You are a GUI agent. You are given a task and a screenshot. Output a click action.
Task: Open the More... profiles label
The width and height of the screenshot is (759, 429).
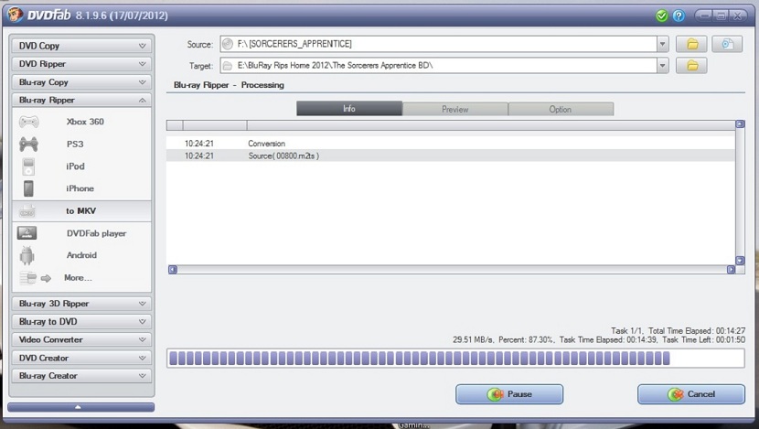point(78,278)
